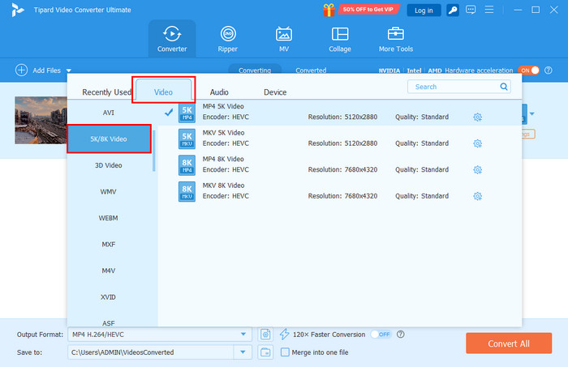This screenshot has width=568, height=367.
Task: Switch to Collage mode
Action: 340,39
